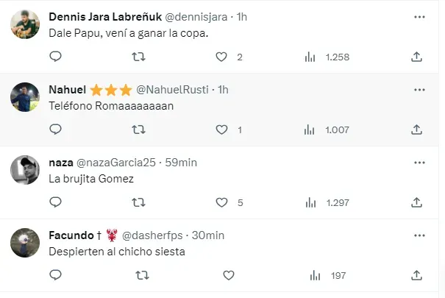445x298 pixels.
Task: Share Dennis Jara Labreñuk's tweet
Action: (416, 57)
